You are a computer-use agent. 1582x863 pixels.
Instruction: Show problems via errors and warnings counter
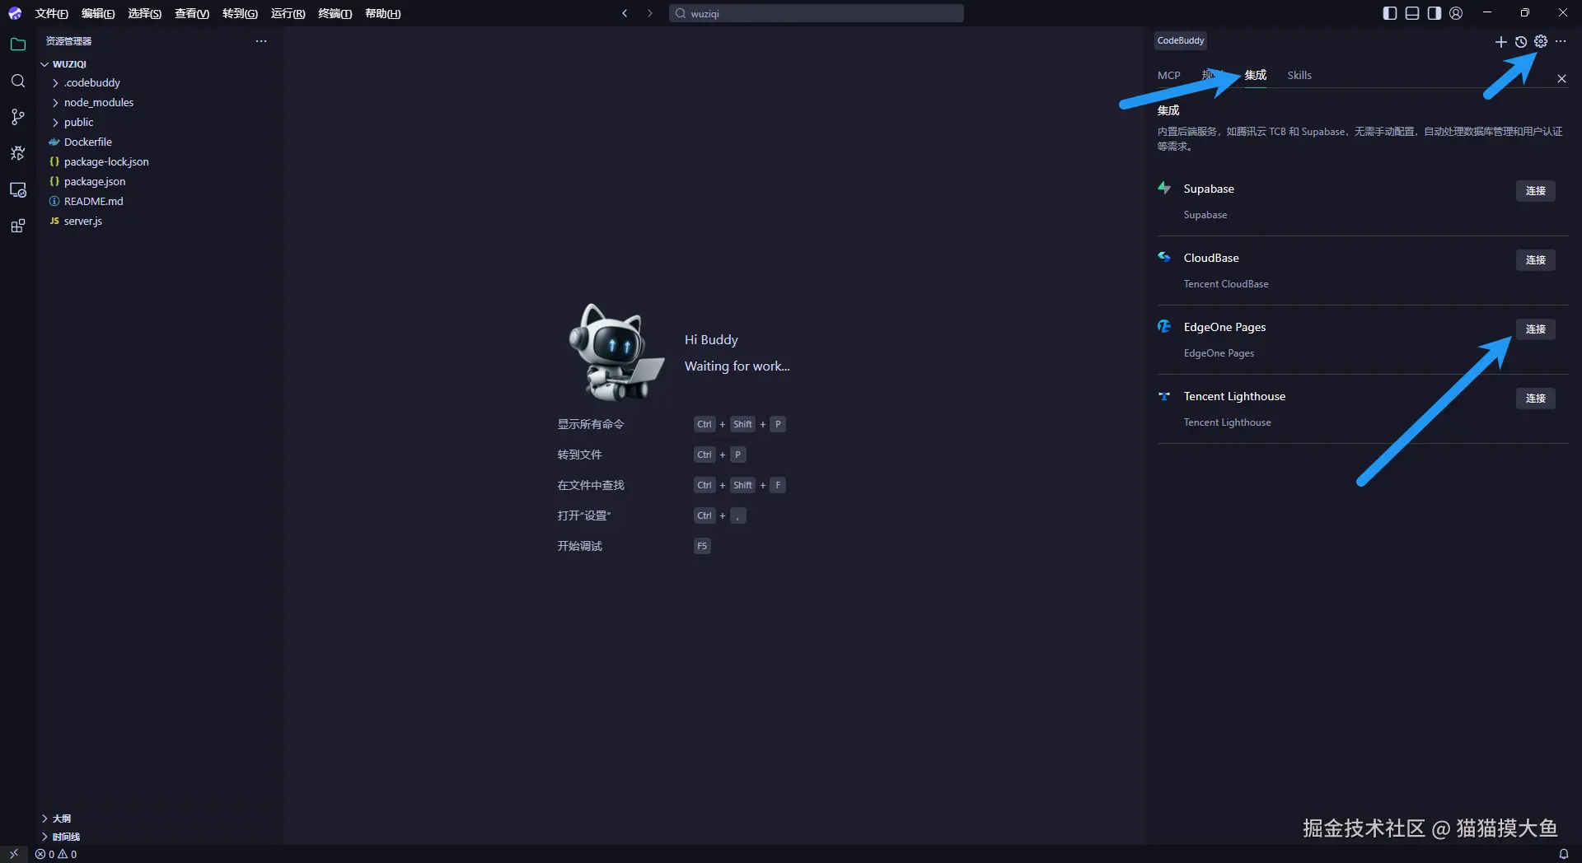point(56,854)
